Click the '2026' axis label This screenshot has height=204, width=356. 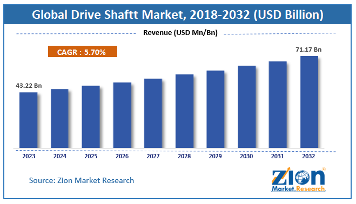tap(122, 156)
